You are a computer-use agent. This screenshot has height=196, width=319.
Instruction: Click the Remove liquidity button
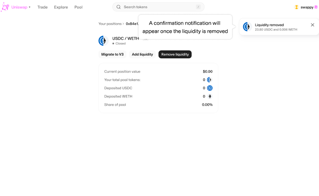tap(175, 55)
